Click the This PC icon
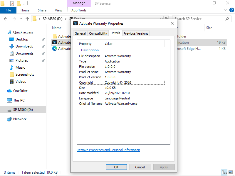The image size is (235, 176). [x=9, y=100]
